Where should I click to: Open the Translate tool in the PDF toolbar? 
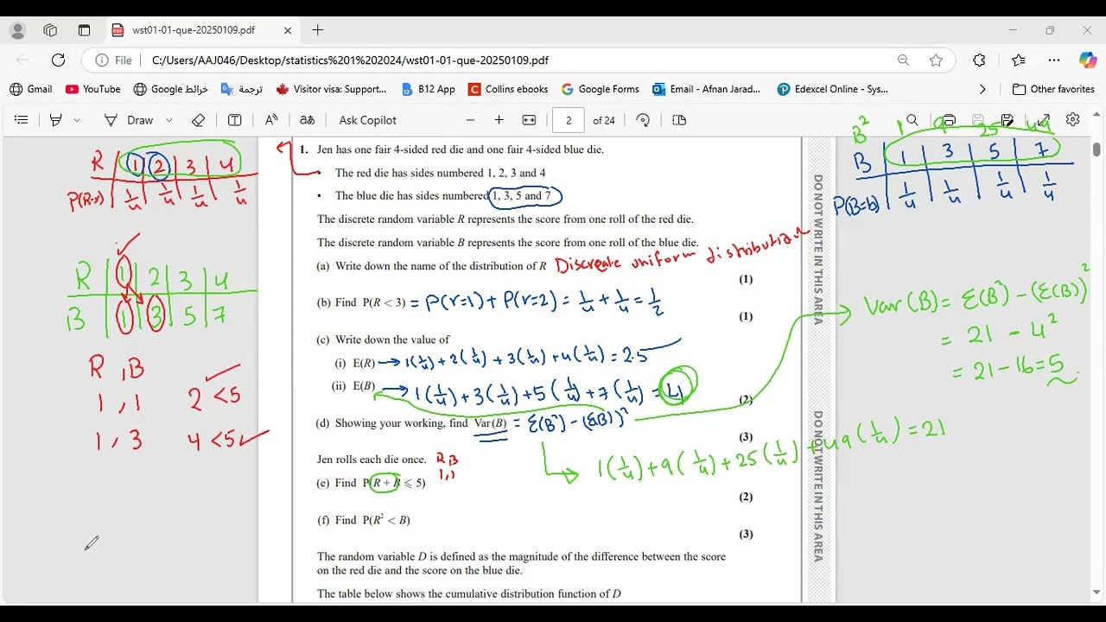click(x=308, y=120)
